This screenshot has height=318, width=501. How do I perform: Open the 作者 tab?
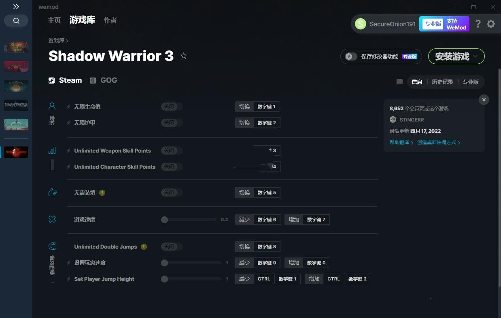[110, 20]
